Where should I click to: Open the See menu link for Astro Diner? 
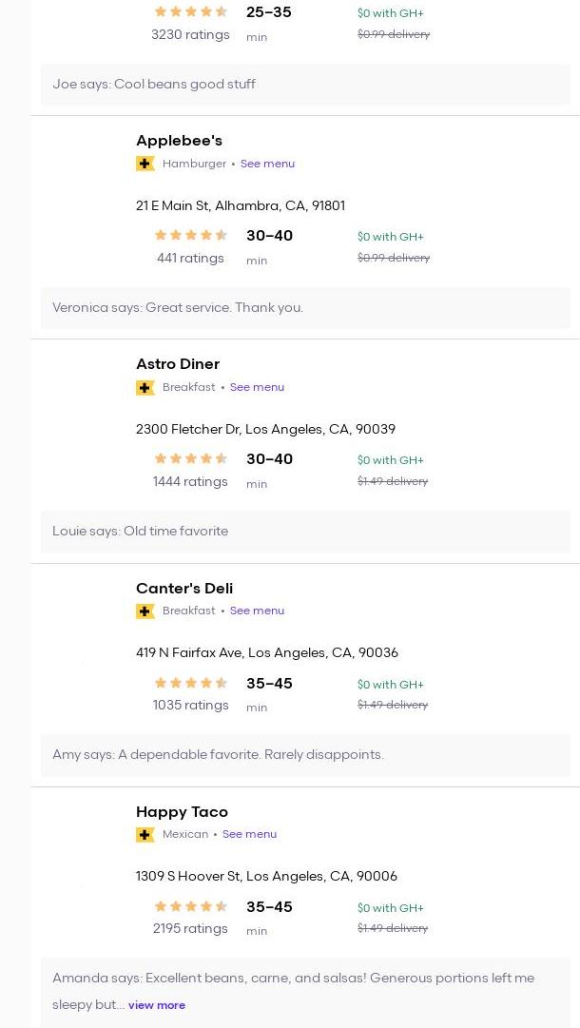(257, 387)
